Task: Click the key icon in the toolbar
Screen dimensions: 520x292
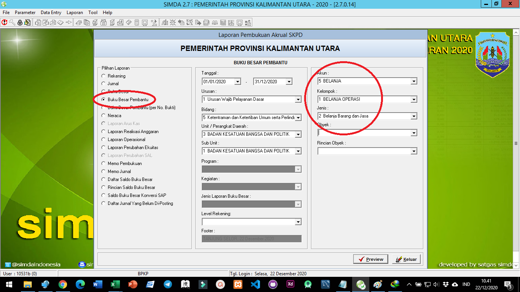Action: 12,22
